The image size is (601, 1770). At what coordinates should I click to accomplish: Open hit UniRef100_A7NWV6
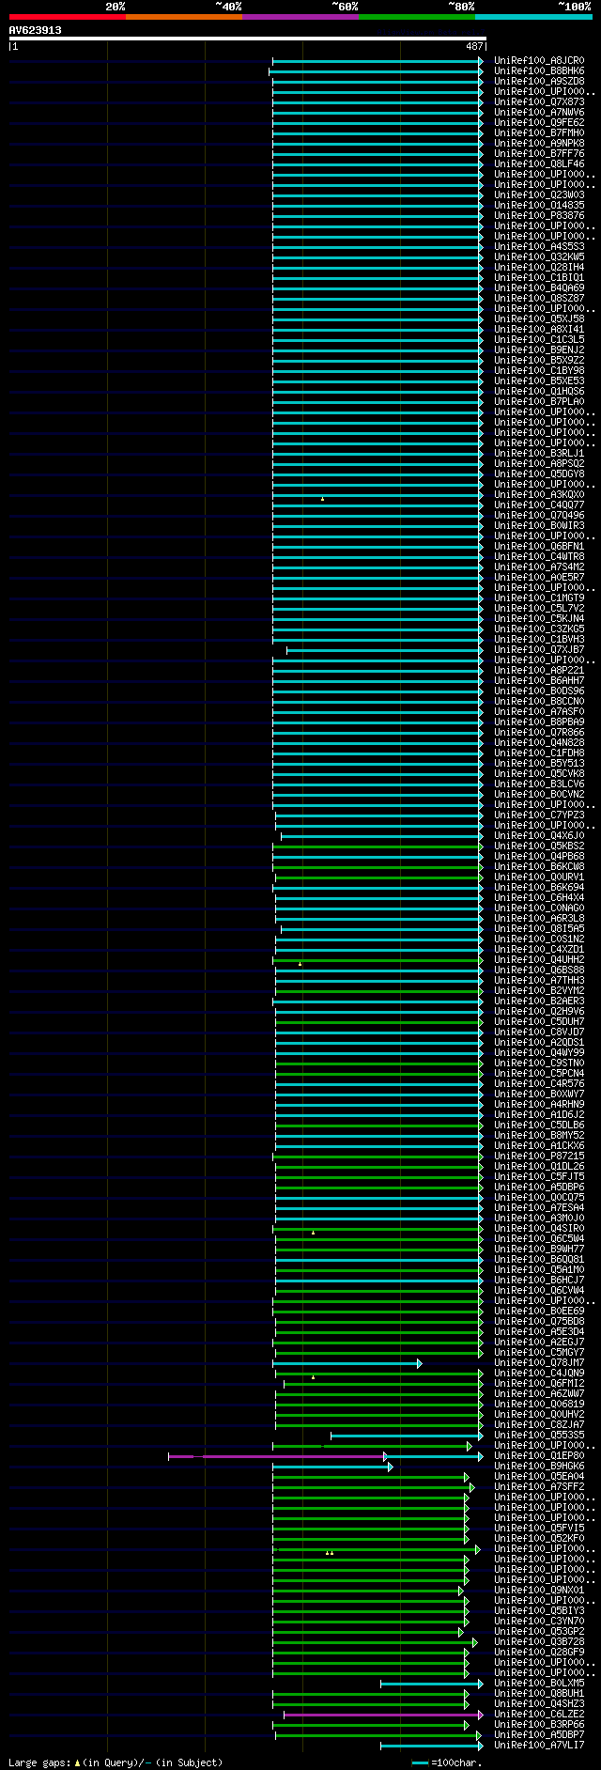click(x=539, y=113)
